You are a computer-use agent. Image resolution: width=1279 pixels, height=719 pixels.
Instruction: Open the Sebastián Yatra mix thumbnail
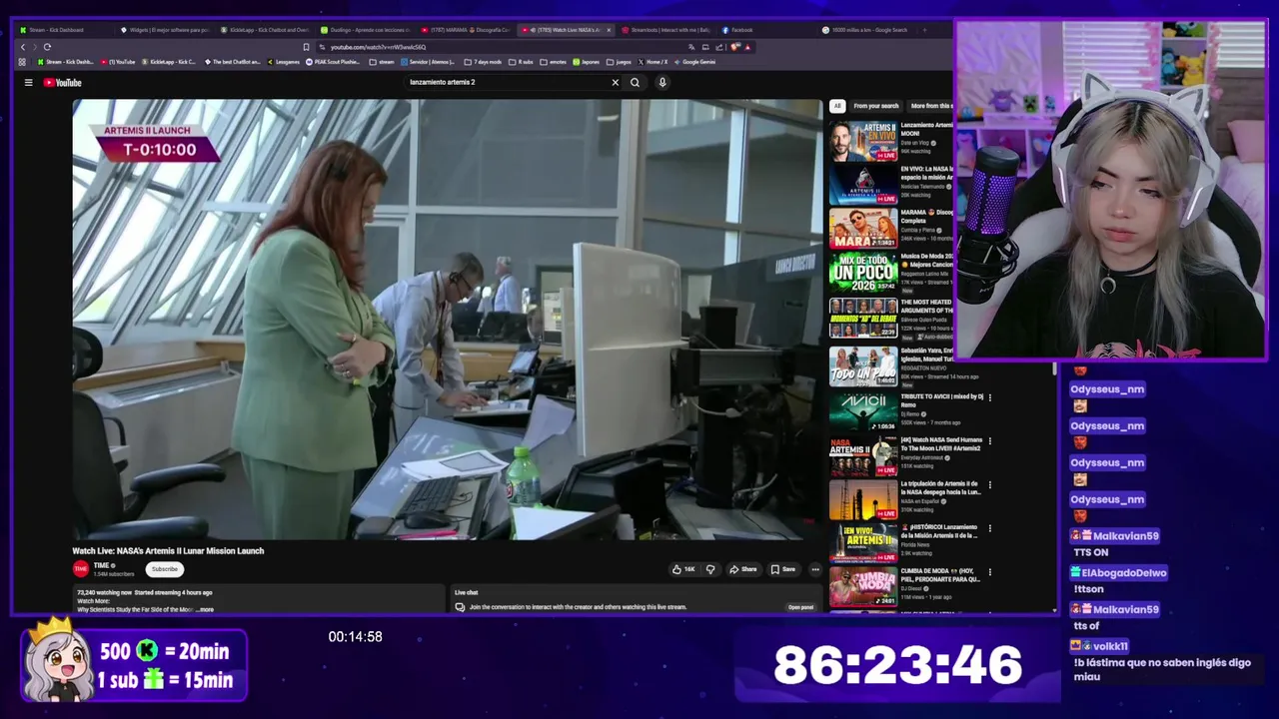coord(863,365)
